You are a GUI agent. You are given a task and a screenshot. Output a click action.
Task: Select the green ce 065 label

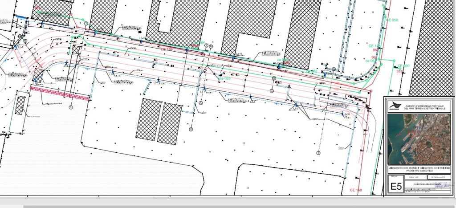coord(225,78)
